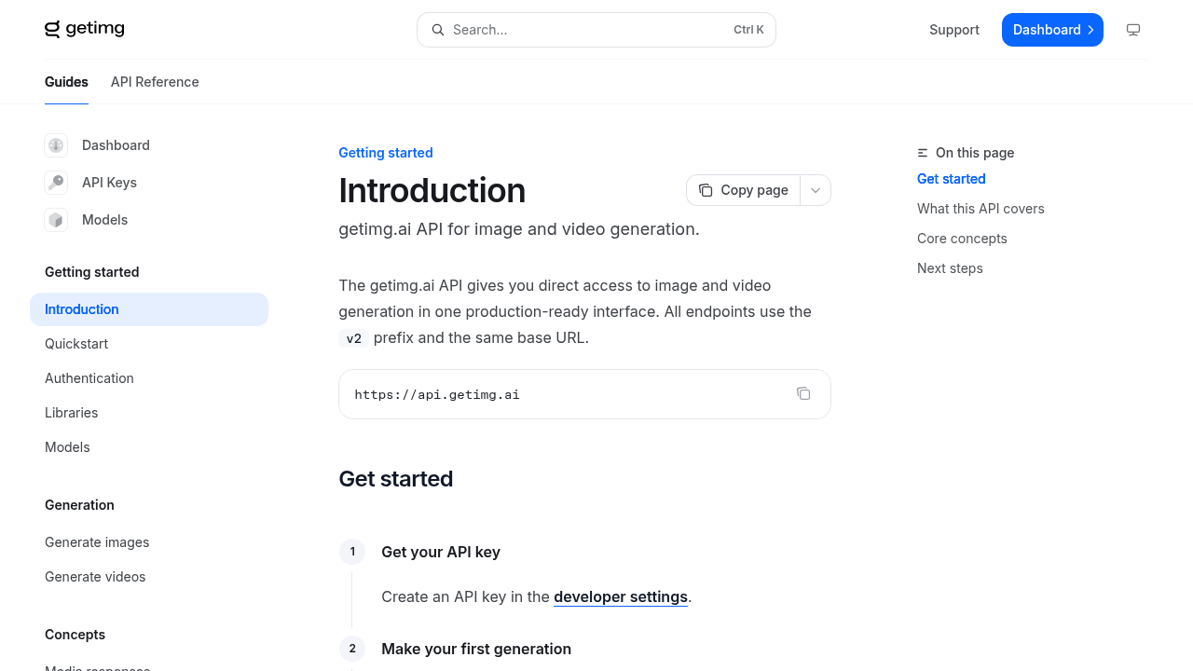Click the Getting started breadcrumb
1193x671 pixels.
coord(386,153)
